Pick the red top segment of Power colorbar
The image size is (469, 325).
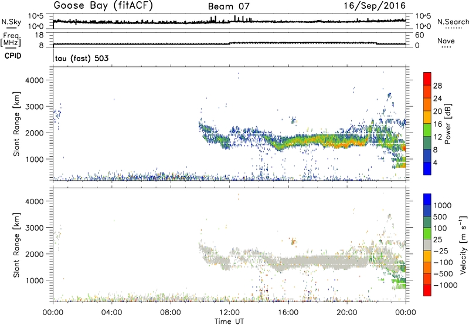click(427, 79)
